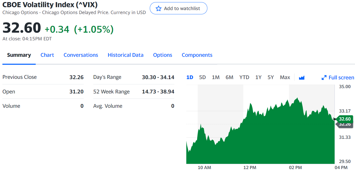Click the 29.50 label on price axis

(345, 161)
